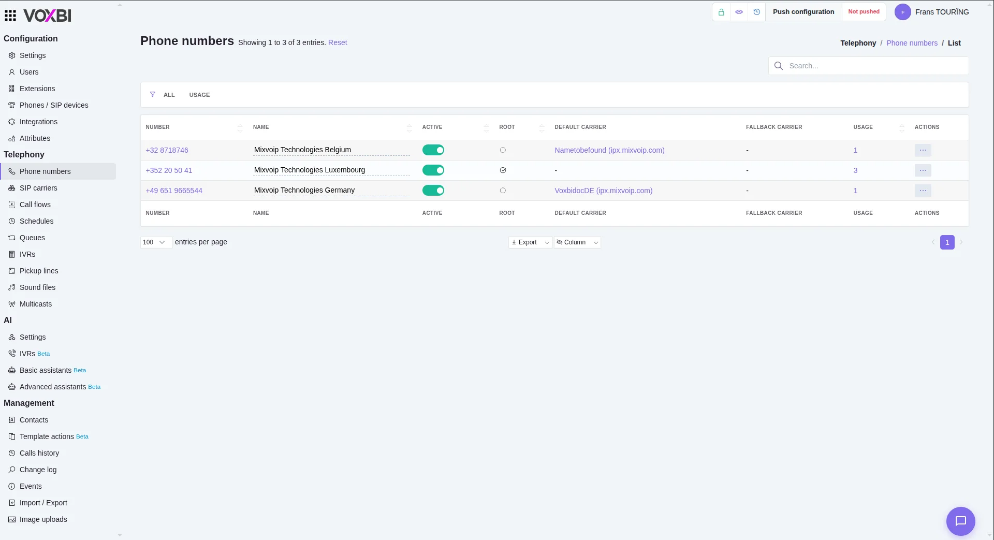Click Frans TOURING user avatar
This screenshot has width=994, height=540.
click(903, 12)
